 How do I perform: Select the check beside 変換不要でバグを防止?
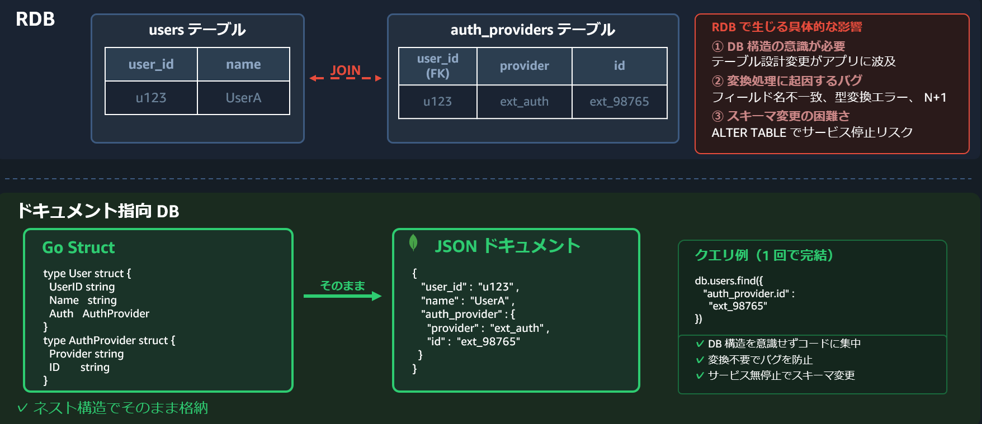click(700, 360)
